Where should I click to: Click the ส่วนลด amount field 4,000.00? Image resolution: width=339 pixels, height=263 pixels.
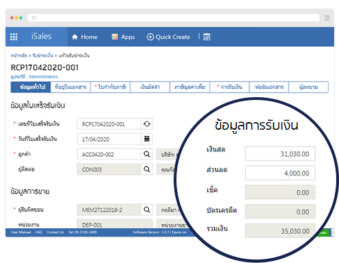tap(280, 173)
